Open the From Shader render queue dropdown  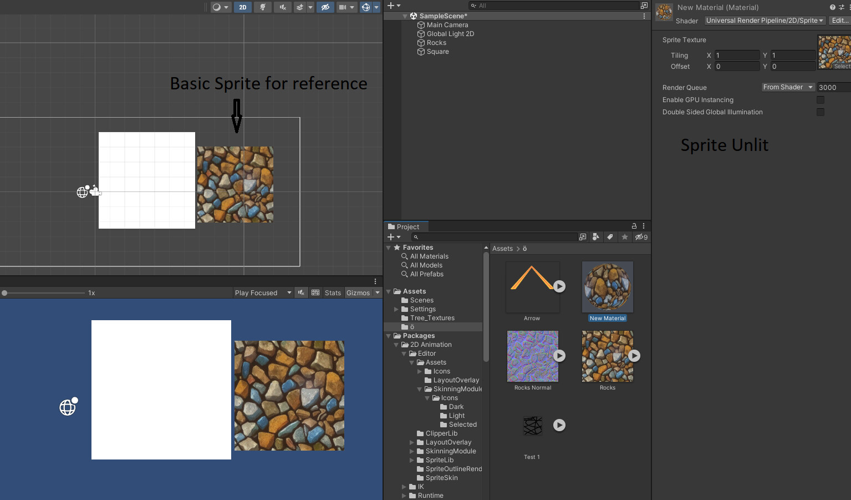[788, 87]
